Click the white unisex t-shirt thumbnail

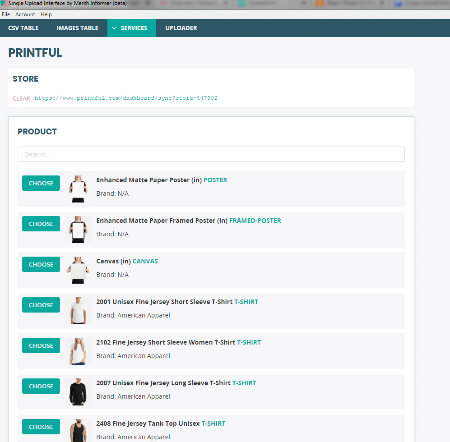[x=78, y=311]
